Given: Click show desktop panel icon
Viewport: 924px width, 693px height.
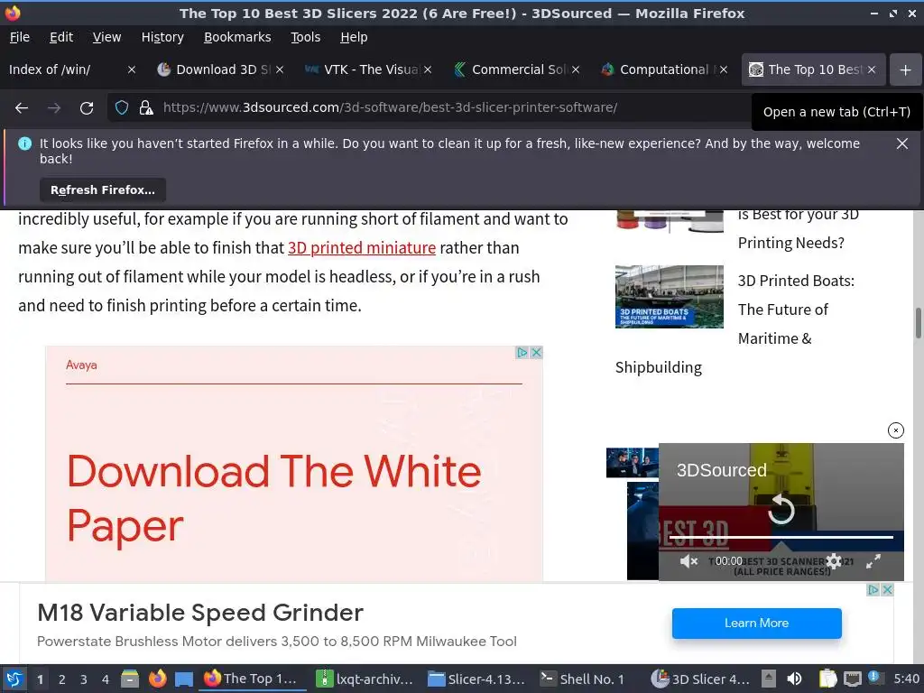Looking at the screenshot, I should [184, 679].
